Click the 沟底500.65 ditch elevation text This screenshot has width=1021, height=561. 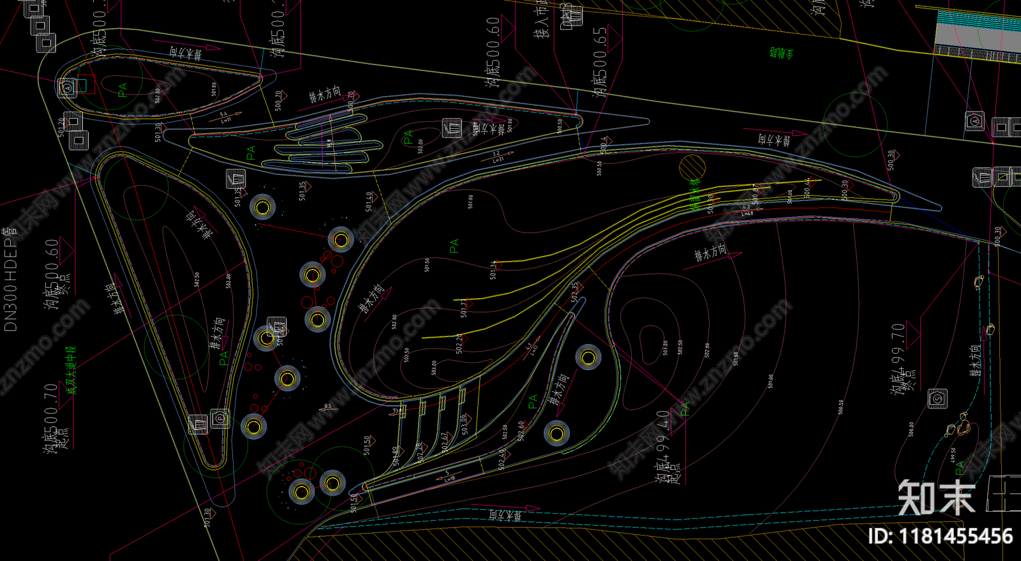tap(600, 62)
